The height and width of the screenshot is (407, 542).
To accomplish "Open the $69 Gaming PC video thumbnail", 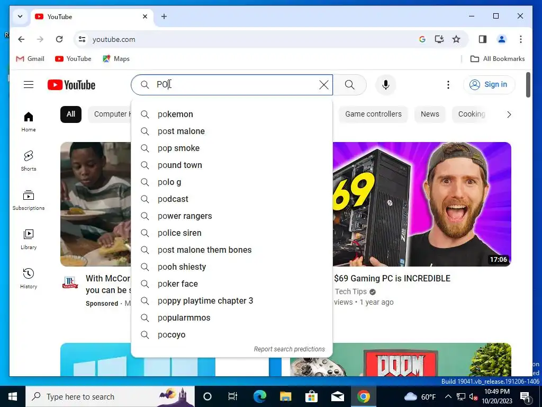I will tap(422, 204).
